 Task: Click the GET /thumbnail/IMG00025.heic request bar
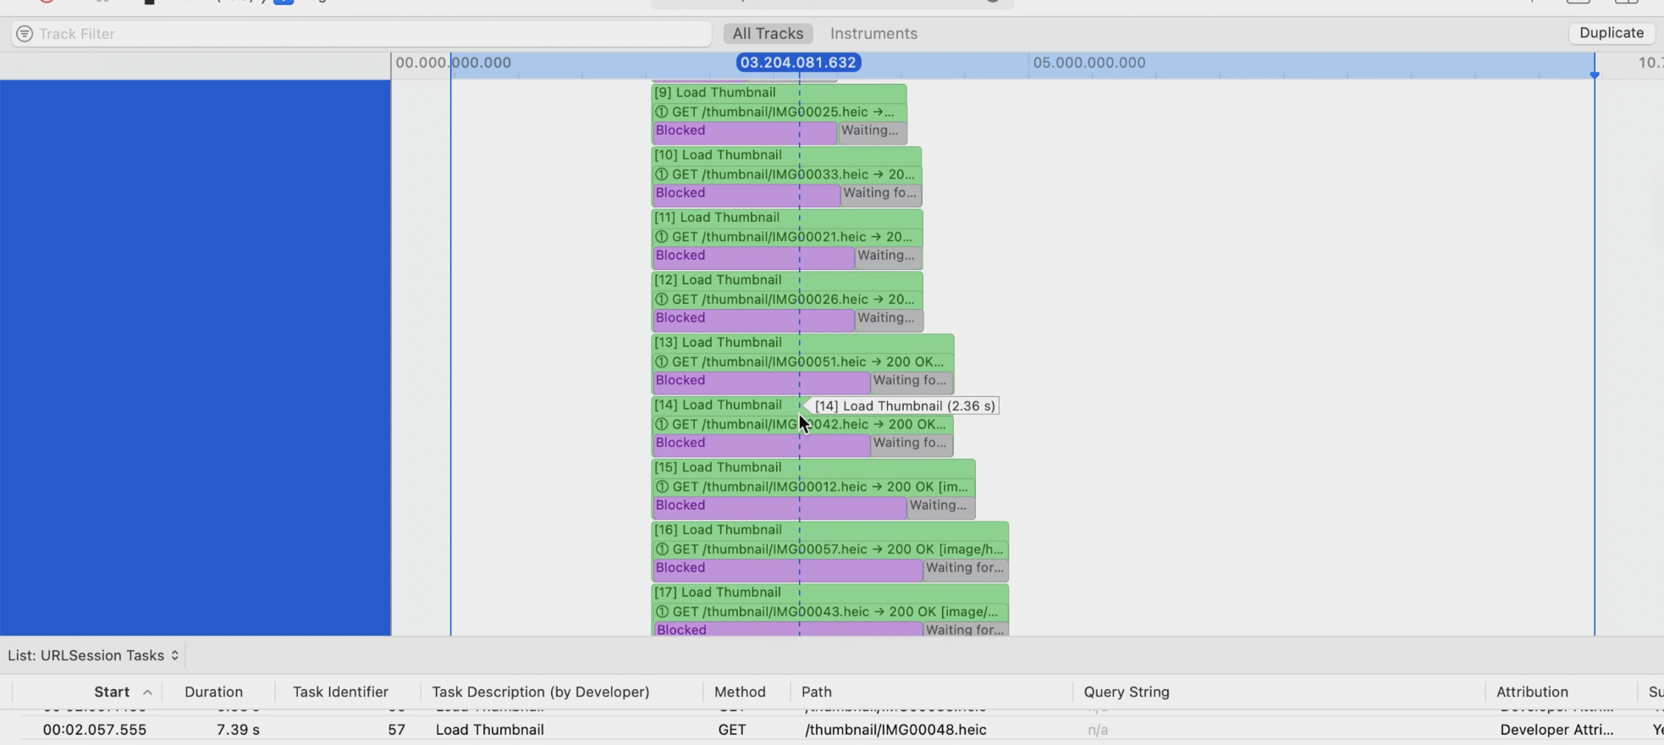[779, 113]
